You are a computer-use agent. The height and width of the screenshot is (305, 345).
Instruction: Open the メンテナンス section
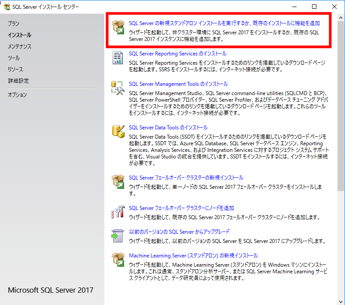click(19, 47)
